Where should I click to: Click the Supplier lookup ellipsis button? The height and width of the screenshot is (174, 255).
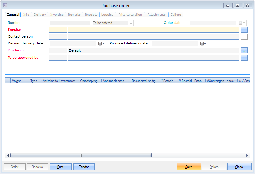[x=244, y=30]
